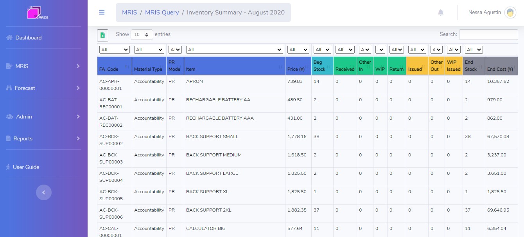The image size is (524, 237).
Task: Click the Dashboard home icon
Action: (10, 38)
